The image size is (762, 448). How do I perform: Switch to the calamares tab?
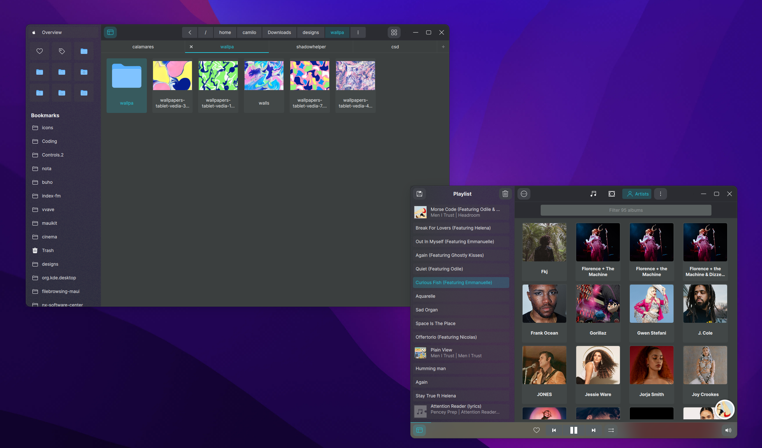(x=143, y=47)
